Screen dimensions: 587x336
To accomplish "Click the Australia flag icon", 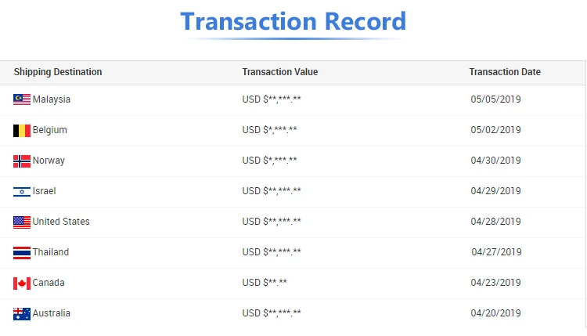I will [22, 314].
